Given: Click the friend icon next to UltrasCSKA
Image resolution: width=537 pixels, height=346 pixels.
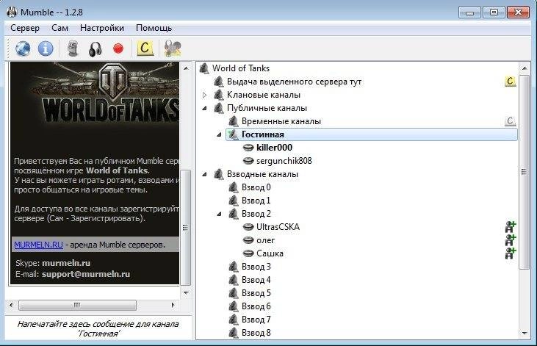Looking at the screenshot, I should click(511, 227).
